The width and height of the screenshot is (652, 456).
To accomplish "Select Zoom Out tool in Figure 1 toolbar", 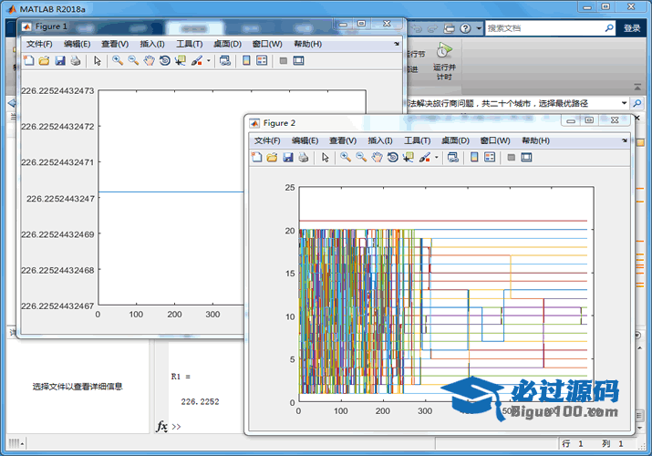I will (133, 61).
